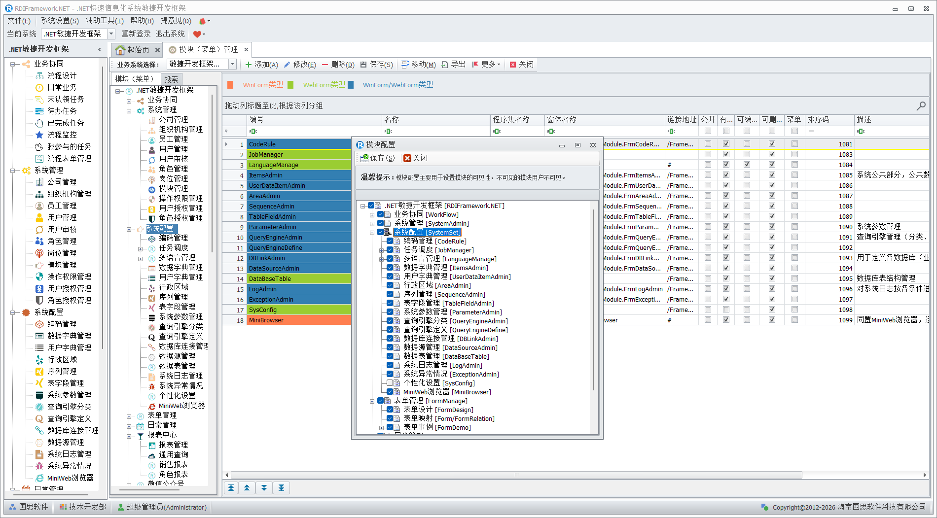Screen dimensions: 937x518
Task: Click 重新登录 to log in again
Action: point(136,34)
